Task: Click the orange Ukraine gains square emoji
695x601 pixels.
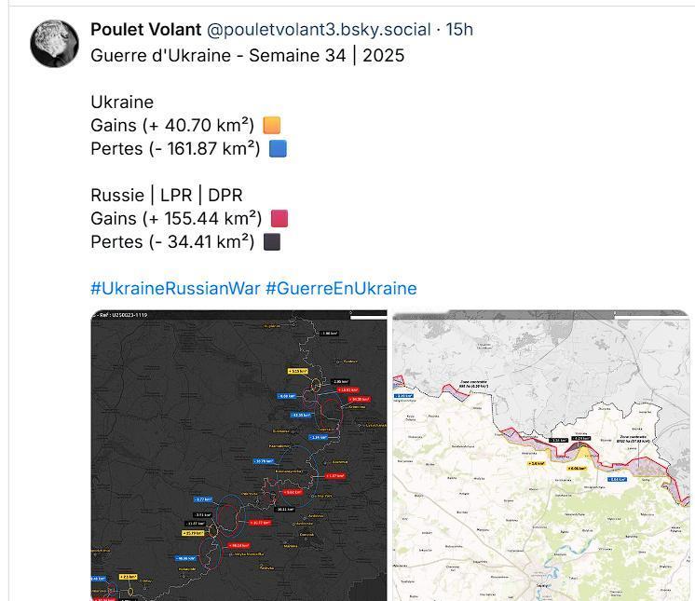Action: tap(272, 126)
